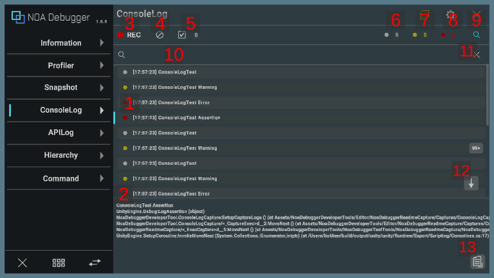The image size is (494, 278).
Task: Expand the Hierarchy arrow
Action: [x=102, y=156]
